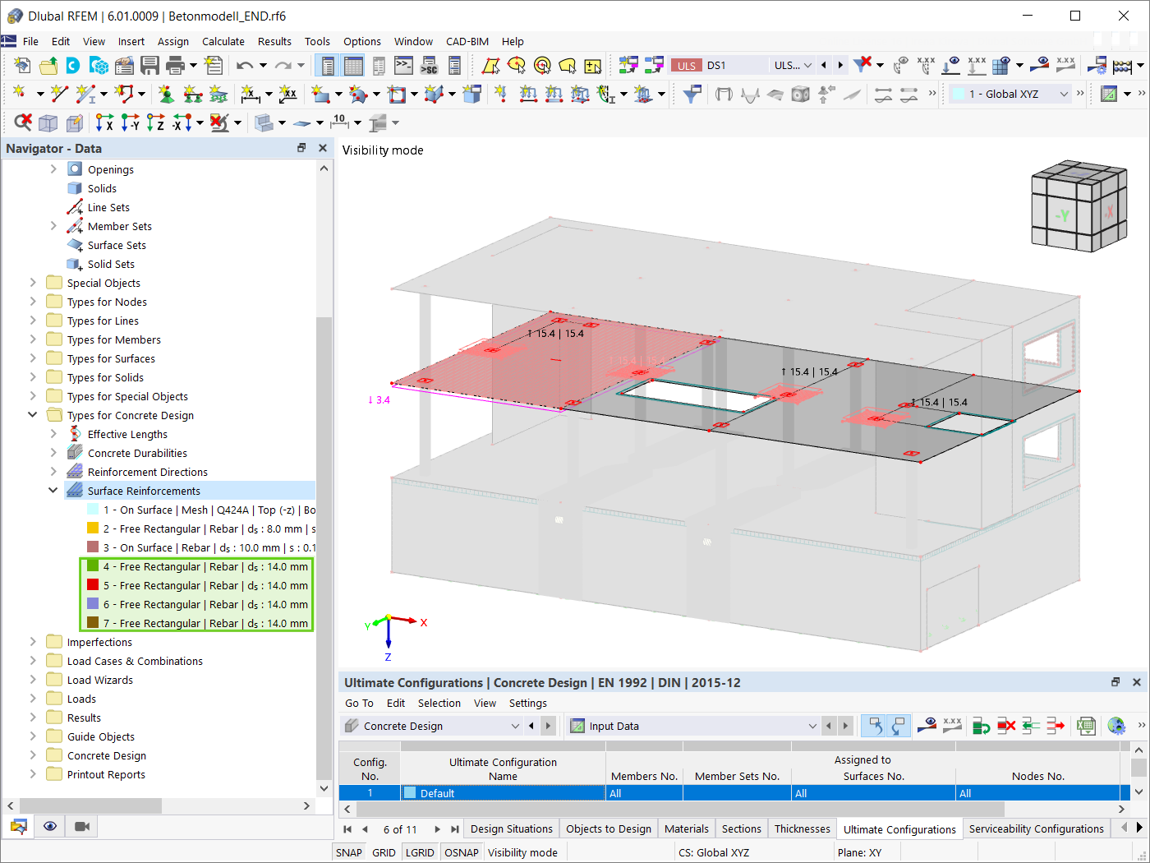Select the Effective Lengths tree item
The width and height of the screenshot is (1150, 863).
click(127, 434)
